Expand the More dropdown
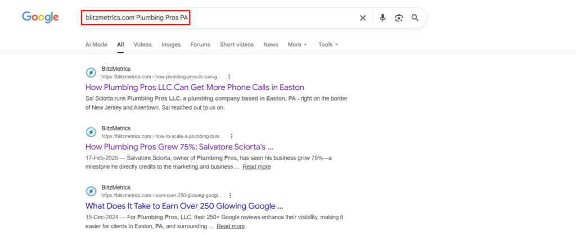 pos(297,44)
